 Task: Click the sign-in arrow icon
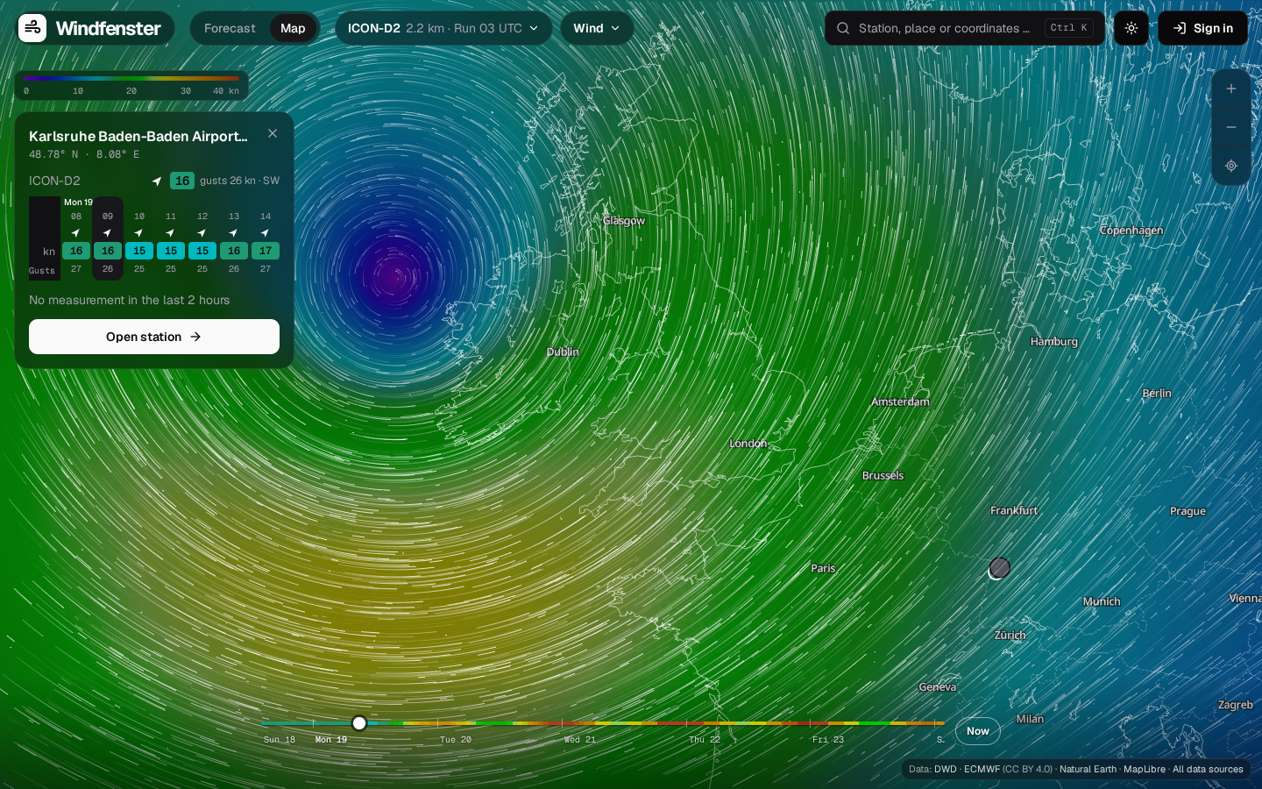pos(1180,28)
